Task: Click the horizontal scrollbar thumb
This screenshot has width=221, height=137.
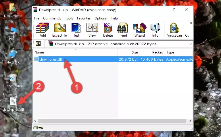Action: [112, 121]
